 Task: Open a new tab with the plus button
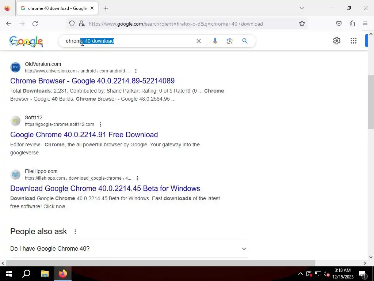tap(106, 8)
